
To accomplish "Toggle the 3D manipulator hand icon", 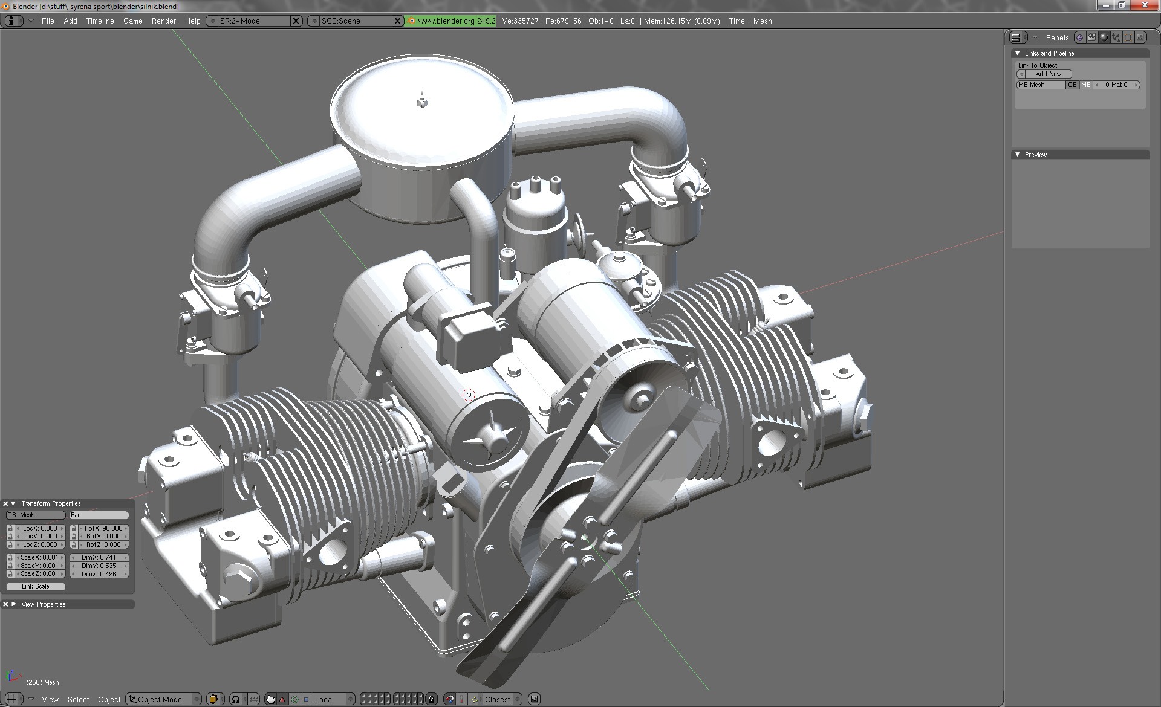I will (x=270, y=699).
